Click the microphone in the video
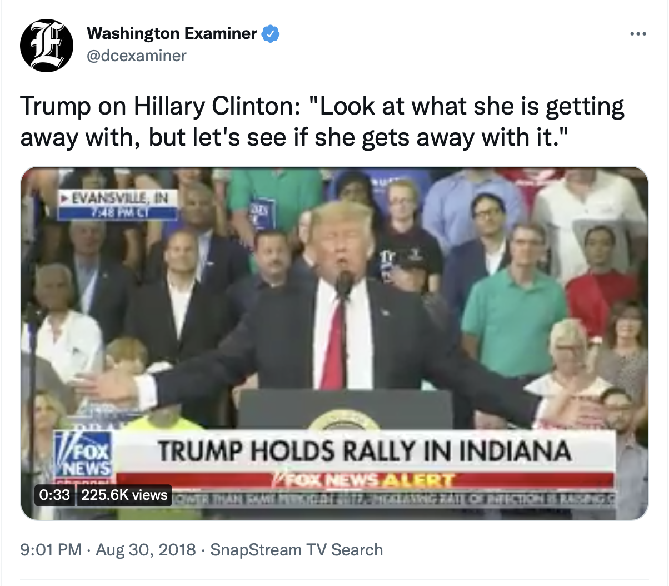Screen dimensions: 669x586 pyautogui.click(x=345, y=284)
